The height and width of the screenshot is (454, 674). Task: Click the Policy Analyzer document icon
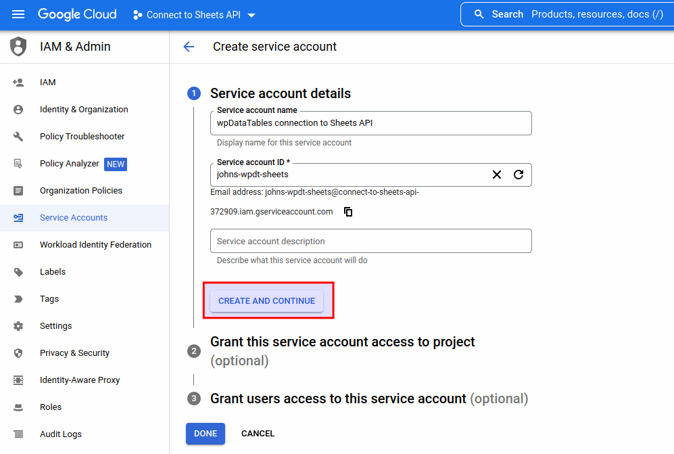pyautogui.click(x=18, y=164)
